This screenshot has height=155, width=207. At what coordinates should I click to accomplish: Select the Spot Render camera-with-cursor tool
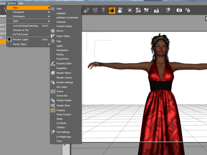(156, 10)
